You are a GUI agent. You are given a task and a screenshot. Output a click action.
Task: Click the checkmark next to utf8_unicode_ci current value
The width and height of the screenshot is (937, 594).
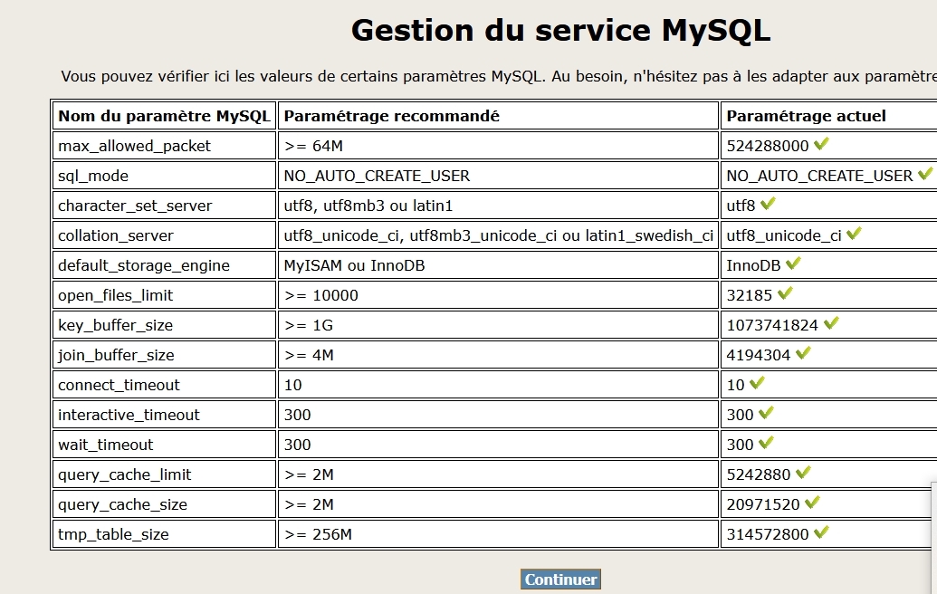click(854, 234)
